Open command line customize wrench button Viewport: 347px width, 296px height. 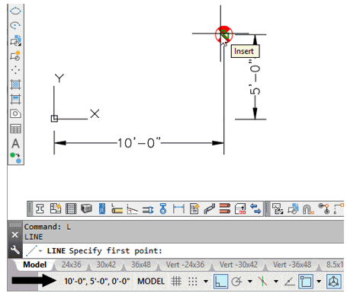coord(15,250)
